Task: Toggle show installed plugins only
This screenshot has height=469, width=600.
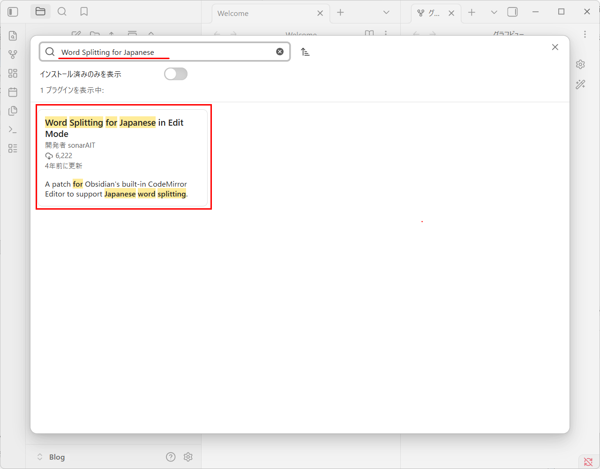Action: pyautogui.click(x=176, y=74)
